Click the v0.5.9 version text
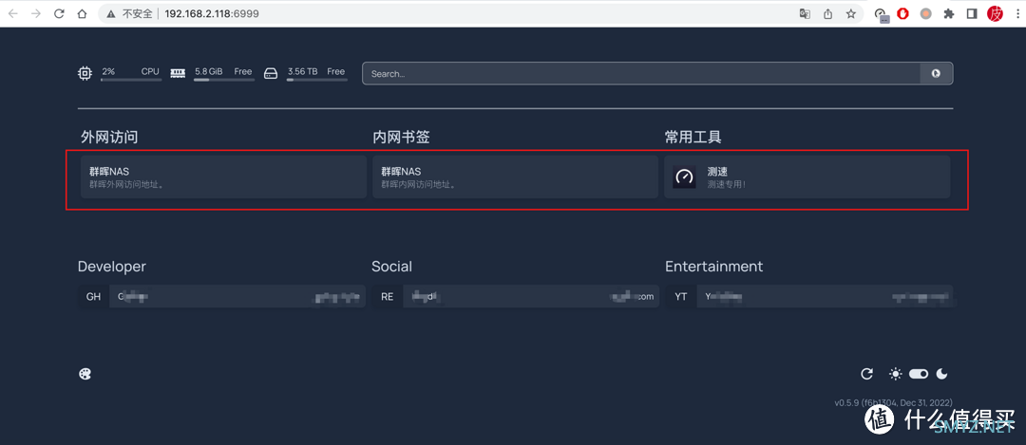Viewport: 1026px width, 445px height. pyautogui.click(x=893, y=402)
